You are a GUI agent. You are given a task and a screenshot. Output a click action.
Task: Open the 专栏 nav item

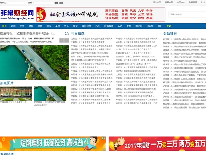point(129,26)
